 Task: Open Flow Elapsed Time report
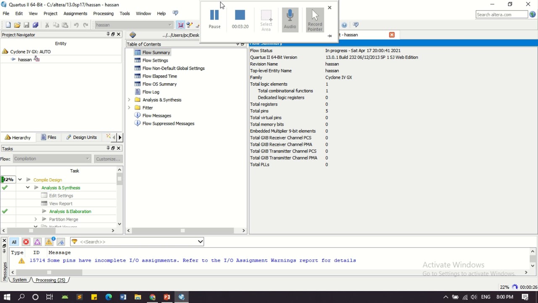(x=160, y=76)
